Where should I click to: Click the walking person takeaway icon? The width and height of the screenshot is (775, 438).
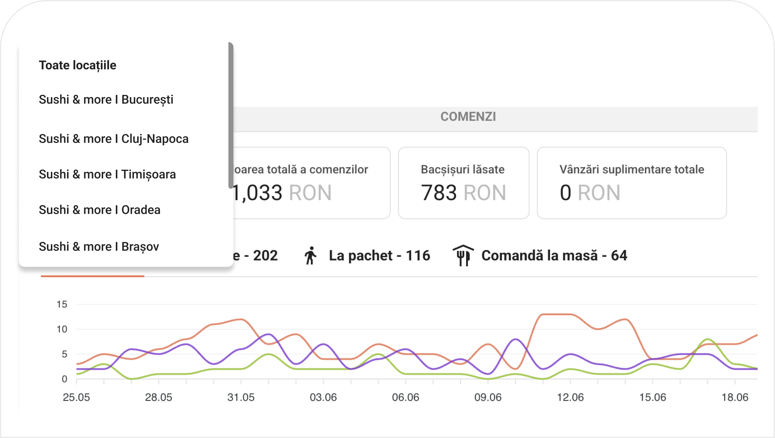point(310,256)
